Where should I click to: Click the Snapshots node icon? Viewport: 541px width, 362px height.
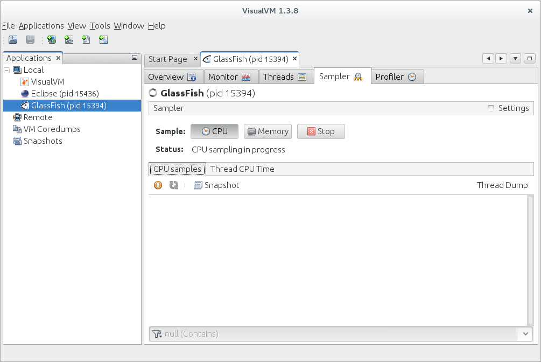[17, 141]
